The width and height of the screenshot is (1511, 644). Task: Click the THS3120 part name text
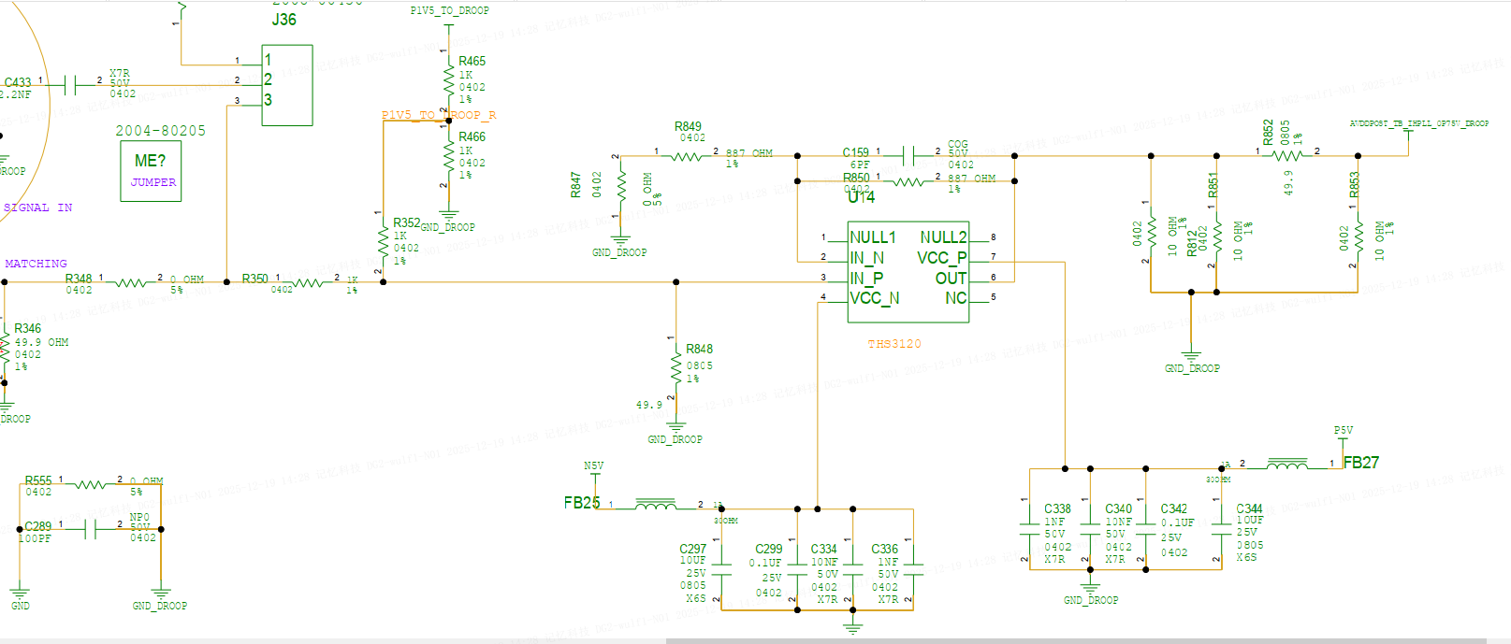(894, 344)
